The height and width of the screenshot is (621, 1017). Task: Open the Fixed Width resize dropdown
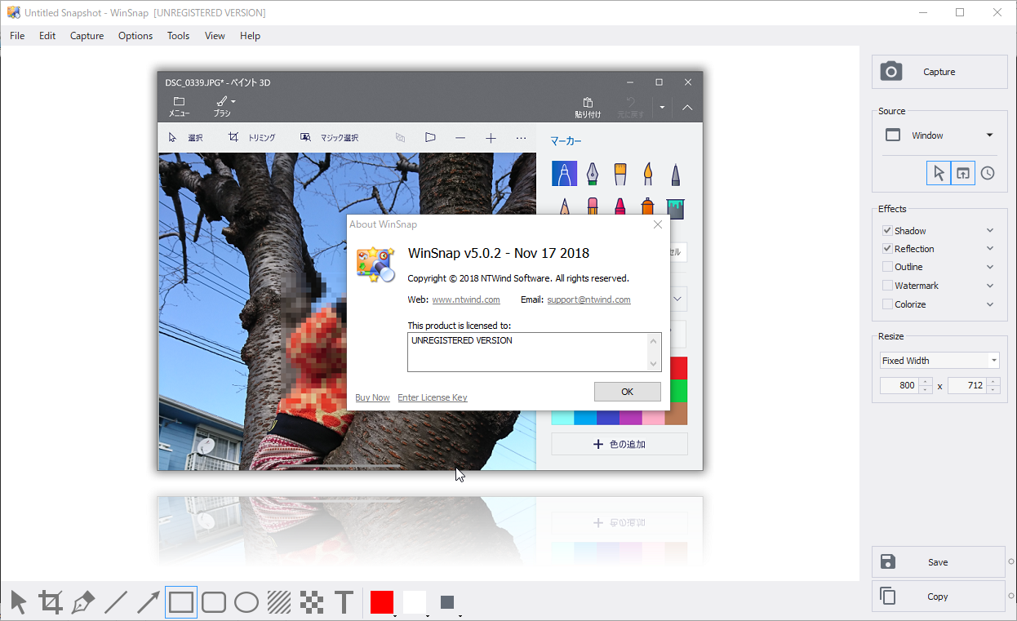(939, 360)
